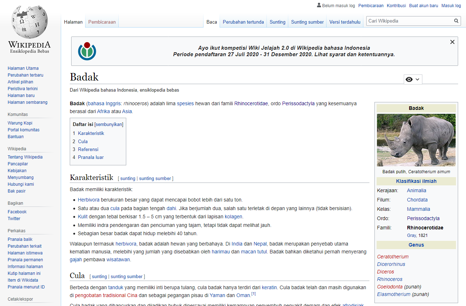This screenshot has height=306, width=466.
Task: Open the Kontribusi link
Action: 396,6
